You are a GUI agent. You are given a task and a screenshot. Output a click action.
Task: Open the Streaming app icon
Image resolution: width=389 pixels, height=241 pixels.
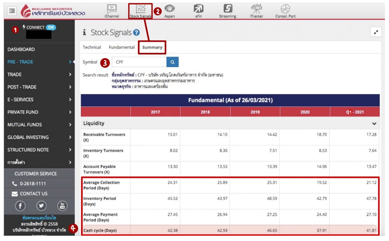pyautogui.click(x=227, y=11)
